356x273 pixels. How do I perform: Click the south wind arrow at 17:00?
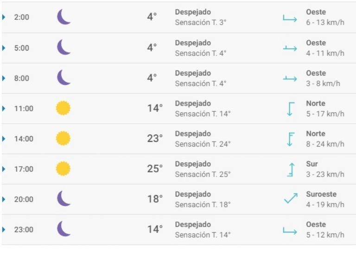290,169
